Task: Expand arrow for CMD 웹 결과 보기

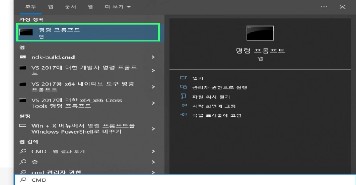Action: click(x=153, y=151)
